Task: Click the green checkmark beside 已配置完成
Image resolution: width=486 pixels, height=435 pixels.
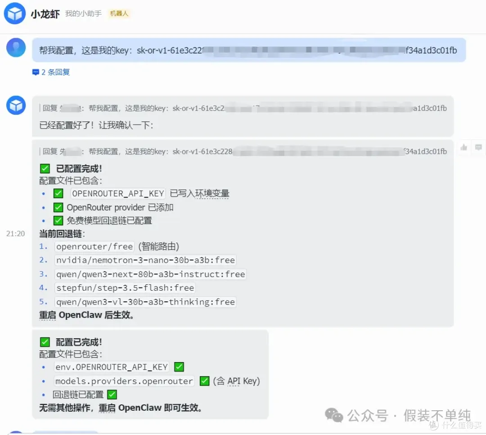Action: click(45, 168)
